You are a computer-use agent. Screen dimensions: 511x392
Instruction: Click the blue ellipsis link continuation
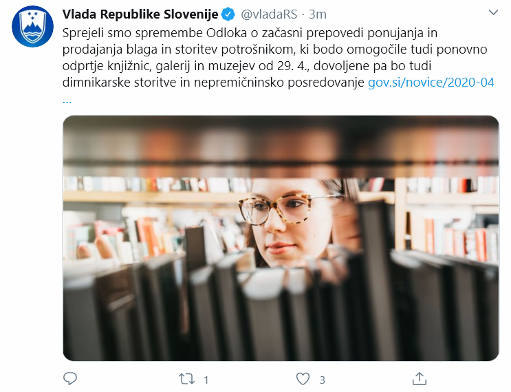point(67,100)
